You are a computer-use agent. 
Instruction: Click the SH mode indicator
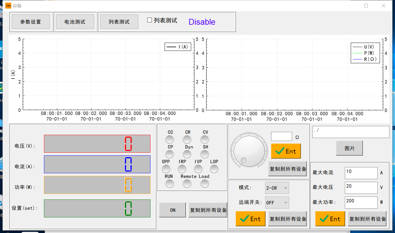[205, 154]
